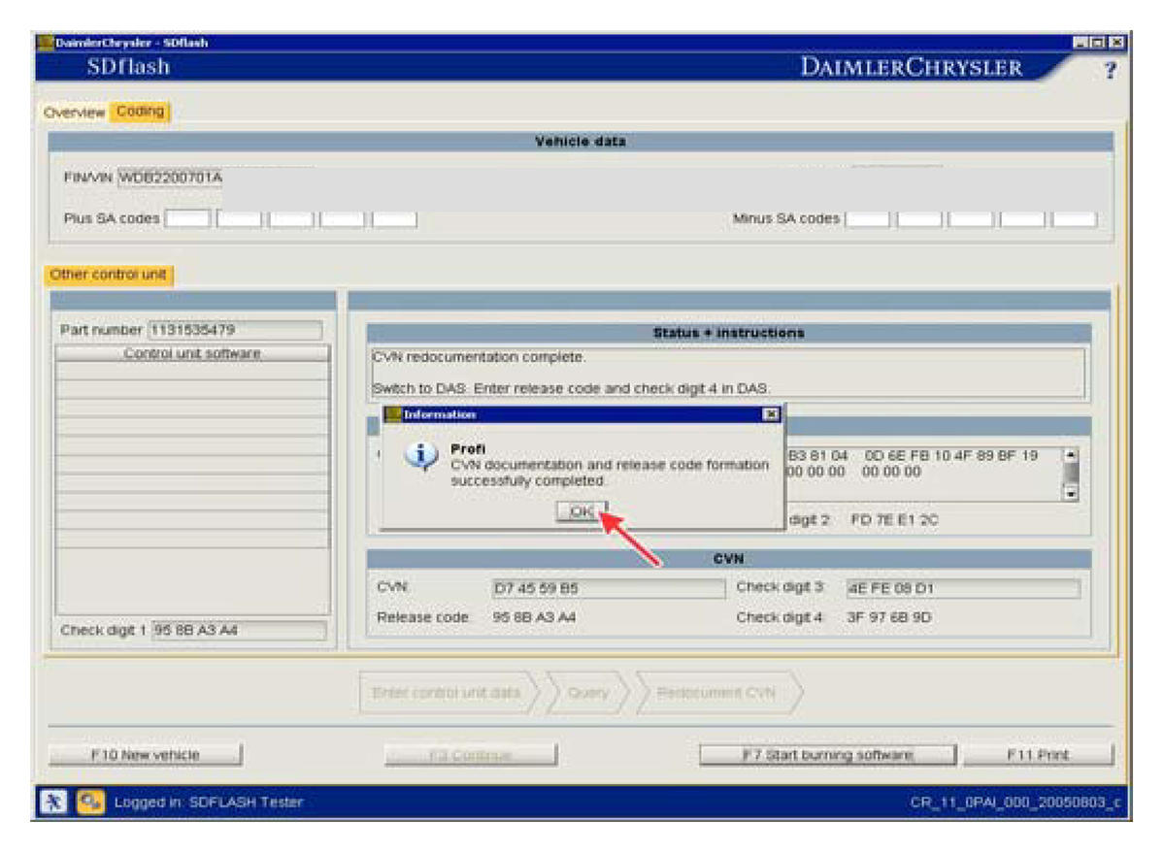Click SDflash icon in window title bar

[45, 43]
